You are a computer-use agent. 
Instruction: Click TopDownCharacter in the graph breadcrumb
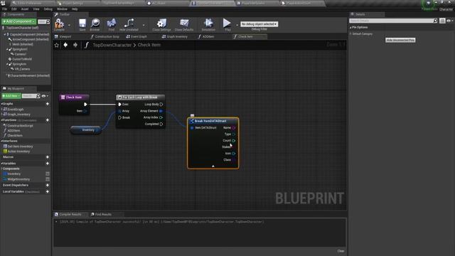pyautogui.click(x=112, y=45)
